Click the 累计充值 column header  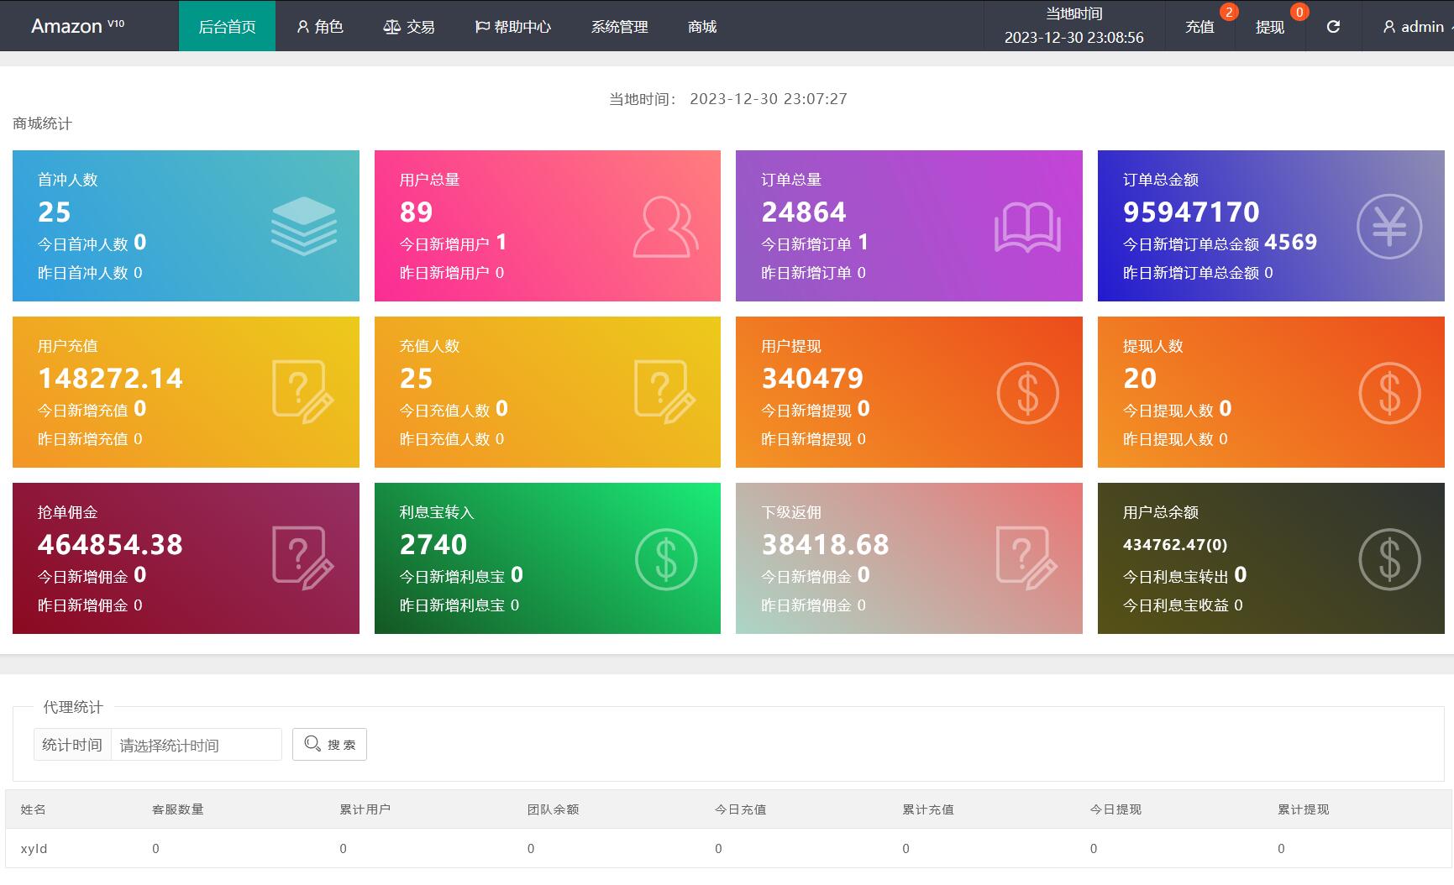(928, 809)
